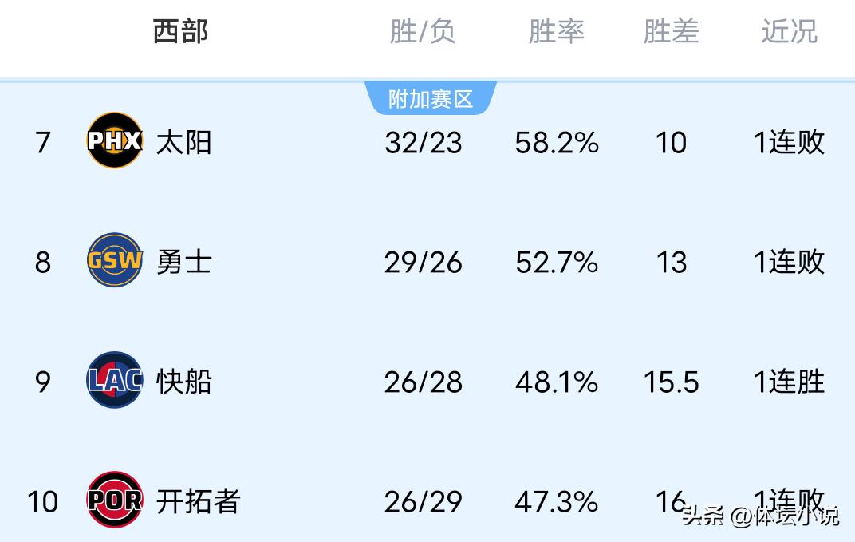The width and height of the screenshot is (855, 542).
Task: Sort by the 胜率 column header
Action: pyautogui.click(x=557, y=32)
